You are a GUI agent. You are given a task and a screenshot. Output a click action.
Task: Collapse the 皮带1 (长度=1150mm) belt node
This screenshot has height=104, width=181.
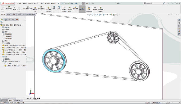(1, 61)
